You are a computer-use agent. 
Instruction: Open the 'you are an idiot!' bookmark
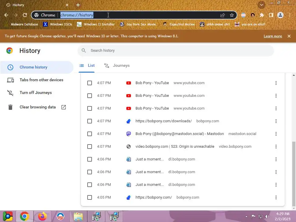point(250,24)
